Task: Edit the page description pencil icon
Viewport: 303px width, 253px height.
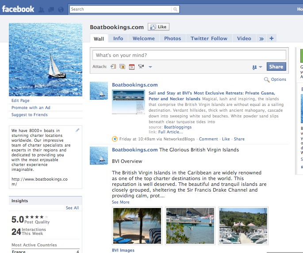Action: pos(77,130)
